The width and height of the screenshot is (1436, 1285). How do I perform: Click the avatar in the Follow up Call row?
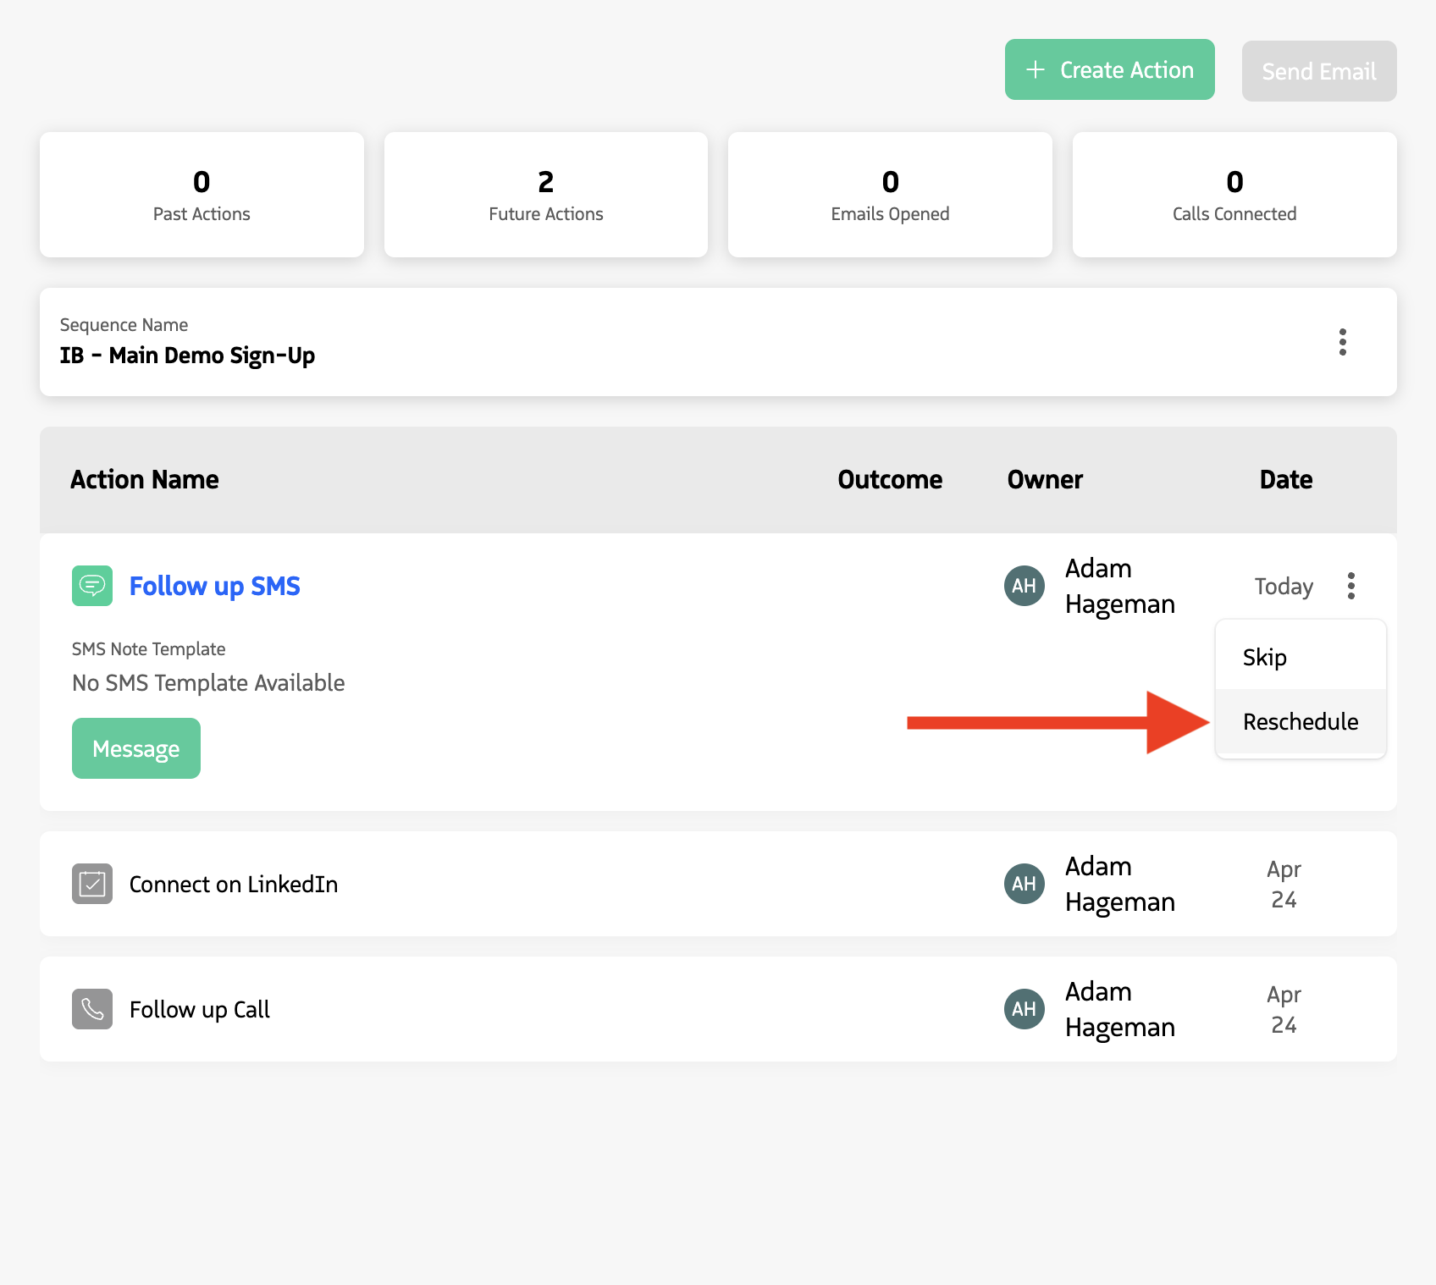(1024, 1008)
